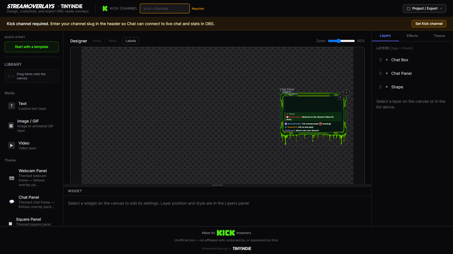Click the 50% zoom value text
Viewport: 453px width, 254px height.
pyautogui.click(x=361, y=41)
